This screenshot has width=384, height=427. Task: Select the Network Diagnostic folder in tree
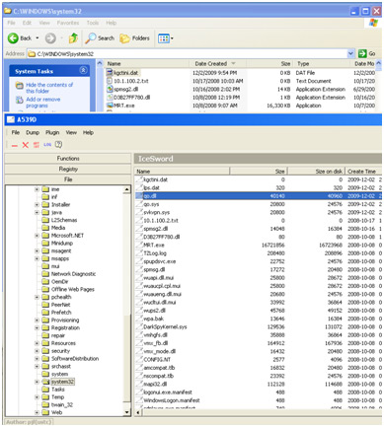69,274
